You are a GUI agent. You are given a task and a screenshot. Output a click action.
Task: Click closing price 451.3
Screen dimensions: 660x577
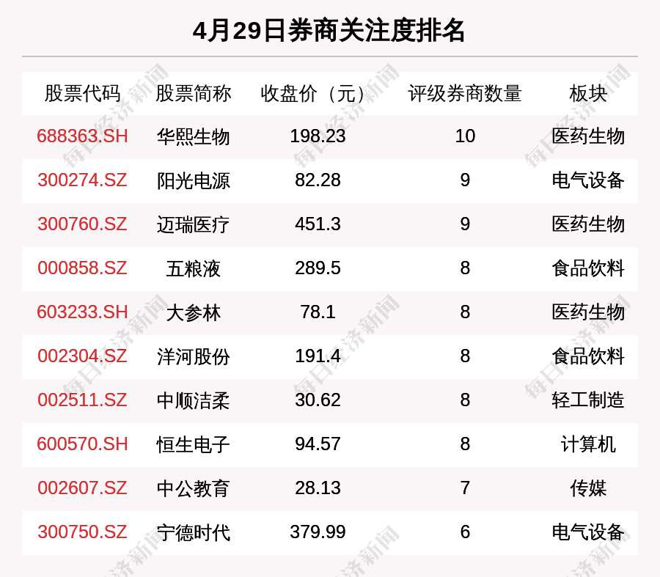(x=318, y=224)
